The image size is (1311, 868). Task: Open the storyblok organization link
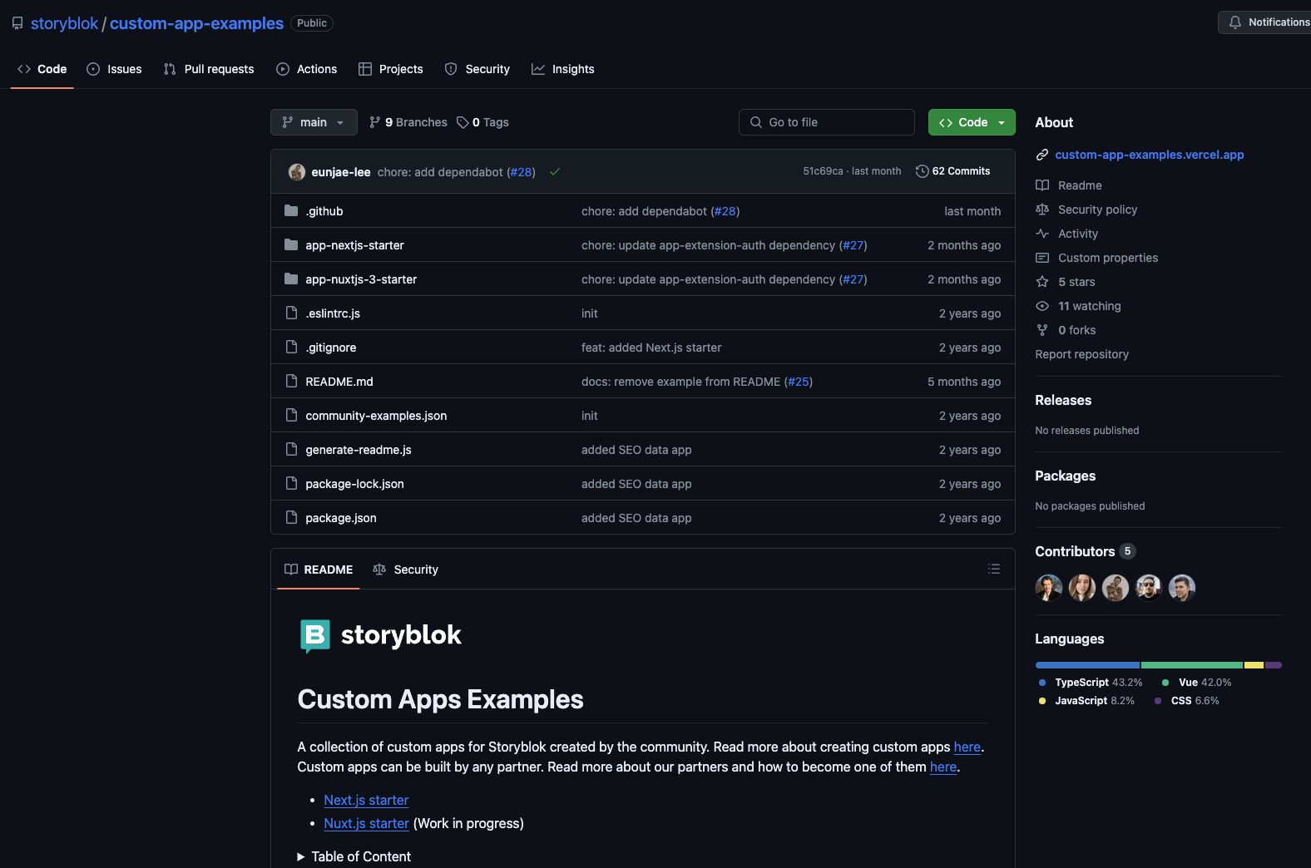65,23
